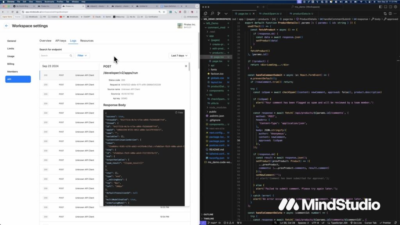Screen dimensions: 400x225
Task: Click the back arrow next to Workspace settings
Action: click(7, 26)
